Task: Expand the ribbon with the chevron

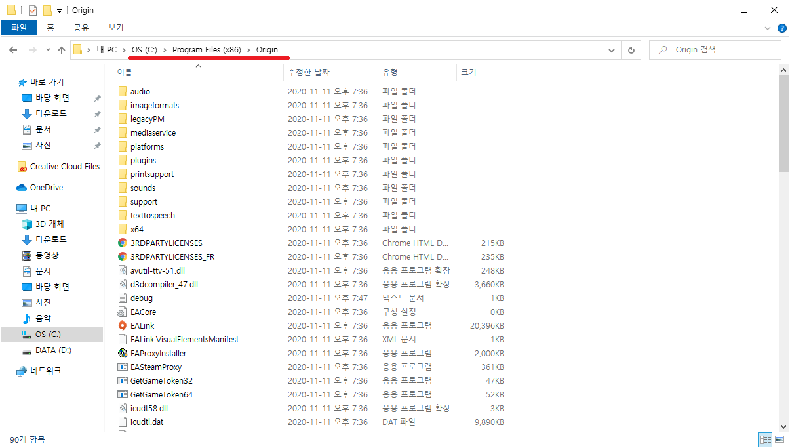Action: click(768, 28)
